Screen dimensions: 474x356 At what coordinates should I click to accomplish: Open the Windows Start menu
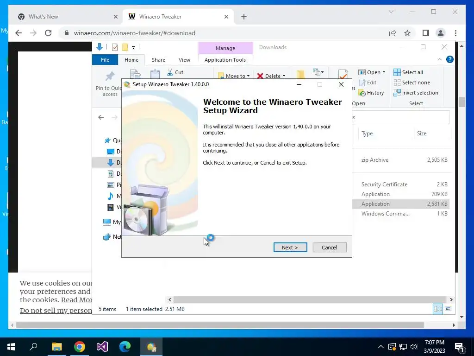tap(11, 347)
